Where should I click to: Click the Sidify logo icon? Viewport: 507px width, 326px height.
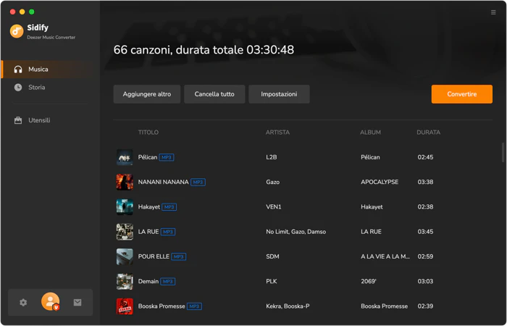click(17, 31)
